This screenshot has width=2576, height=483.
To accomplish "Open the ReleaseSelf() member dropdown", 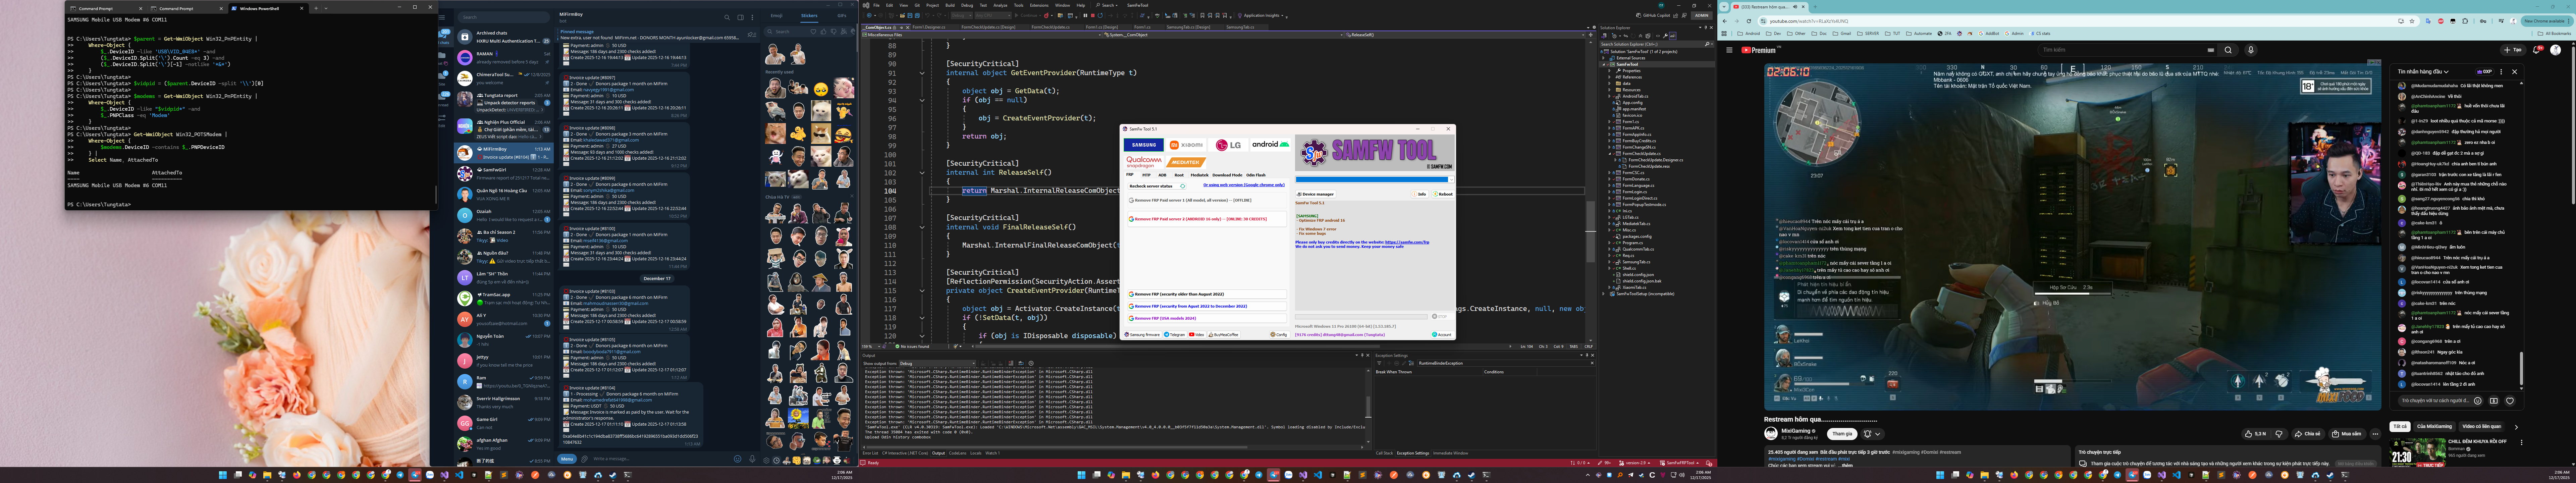I will coord(1465,35).
